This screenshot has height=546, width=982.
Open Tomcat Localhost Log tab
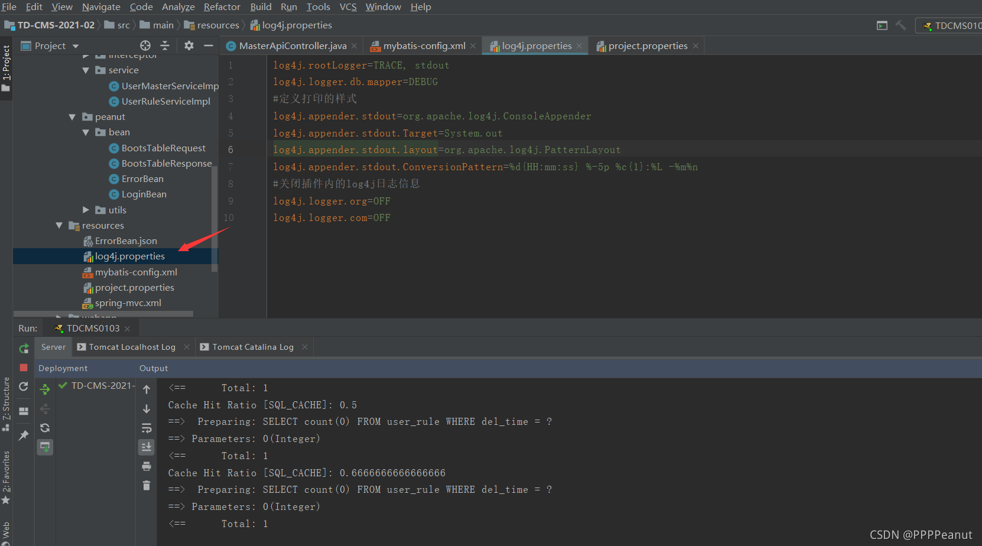(x=132, y=347)
